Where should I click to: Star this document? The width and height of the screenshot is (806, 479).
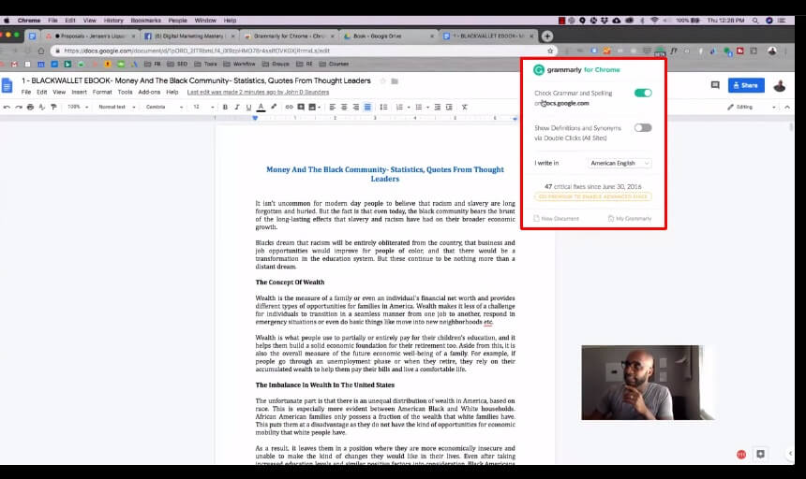coord(382,81)
